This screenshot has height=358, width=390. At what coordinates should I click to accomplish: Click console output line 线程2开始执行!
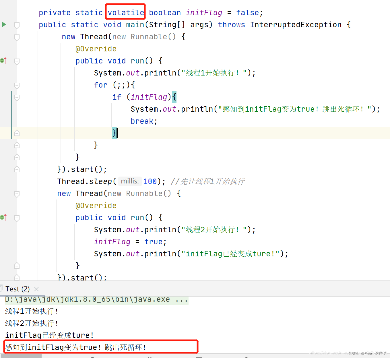[32, 323]
